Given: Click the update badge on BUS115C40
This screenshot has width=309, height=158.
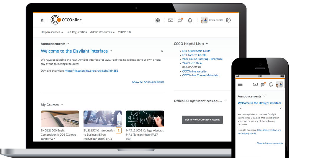Looking at the screenshot, I should pyautogui.click(x=119, y=131).
